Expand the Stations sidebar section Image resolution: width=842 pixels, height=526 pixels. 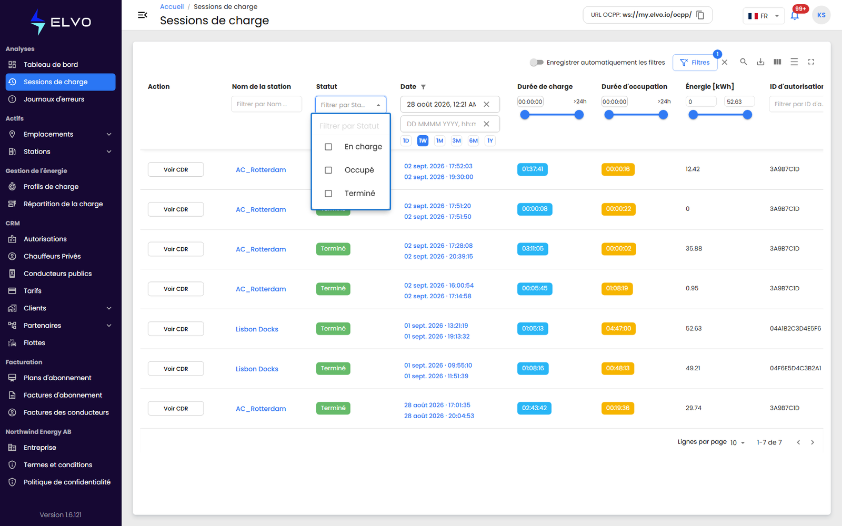61,151
